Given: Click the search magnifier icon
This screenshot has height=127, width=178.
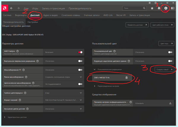Looking at the screenshot, I should (144, 8).
